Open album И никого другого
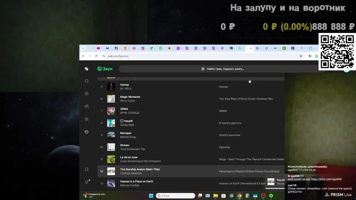This screenshot has height=200, width=356. click(x=230, y=123)
